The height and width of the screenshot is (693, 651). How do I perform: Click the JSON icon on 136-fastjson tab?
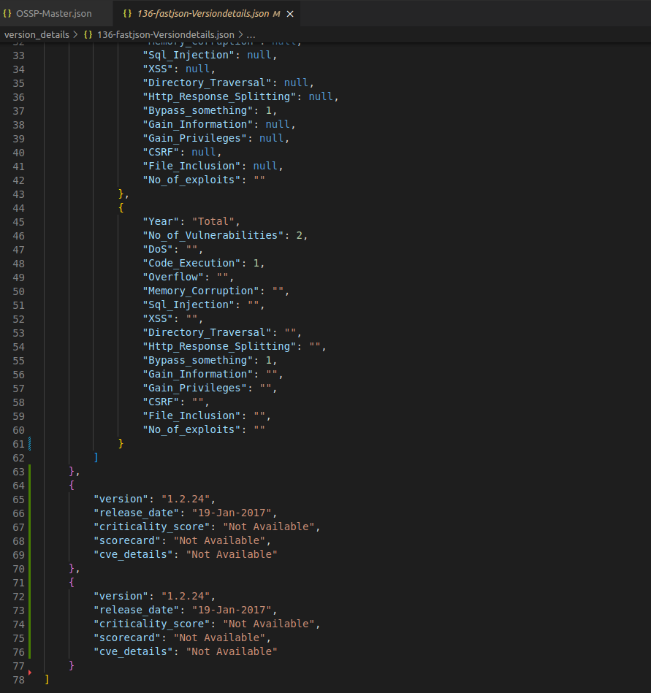coord(127,13)
